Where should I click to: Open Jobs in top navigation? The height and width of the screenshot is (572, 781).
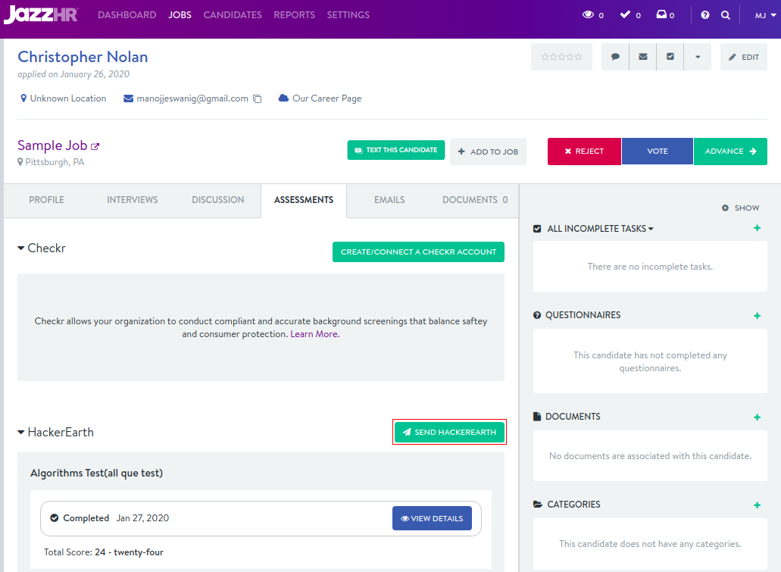coord(180,15)
